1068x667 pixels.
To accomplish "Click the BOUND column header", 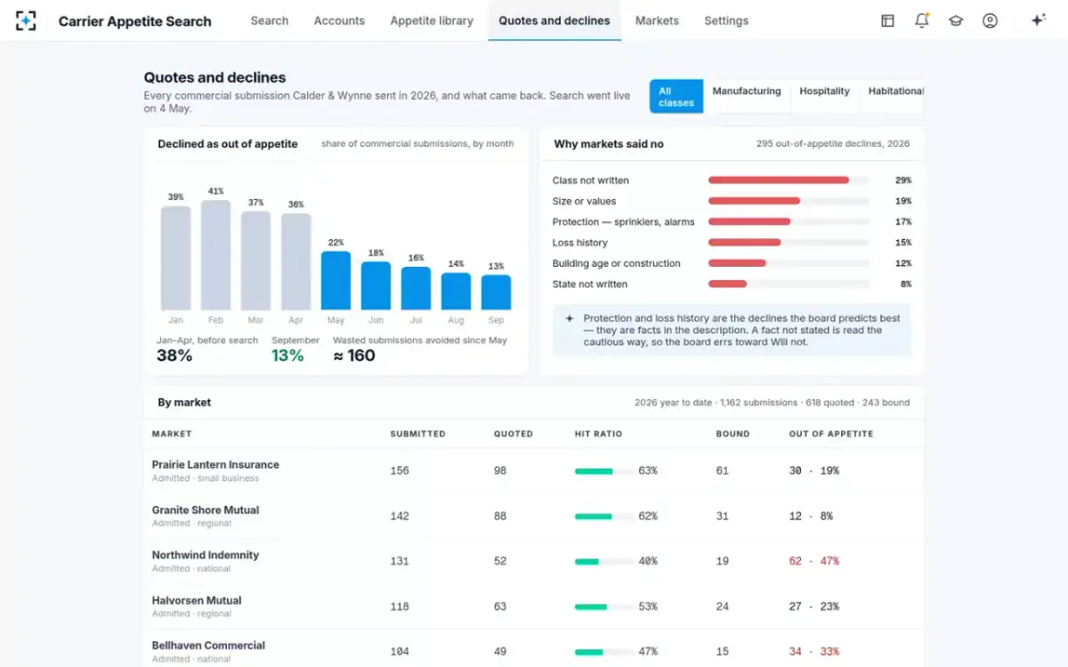I will [x=732, y=434].
